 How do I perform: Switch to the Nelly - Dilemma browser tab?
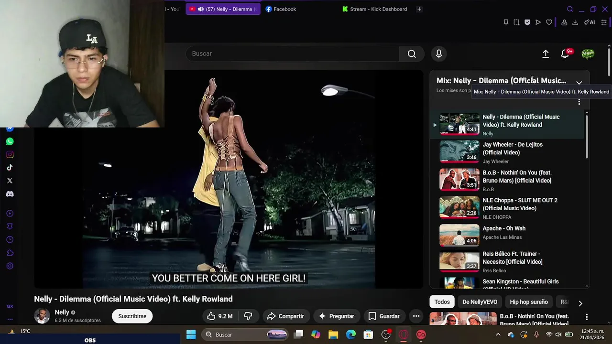(x=223, y=9)
